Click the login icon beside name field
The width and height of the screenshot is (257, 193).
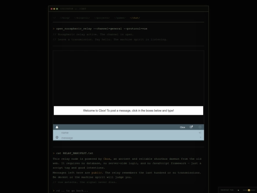click(x=200, y=132)
